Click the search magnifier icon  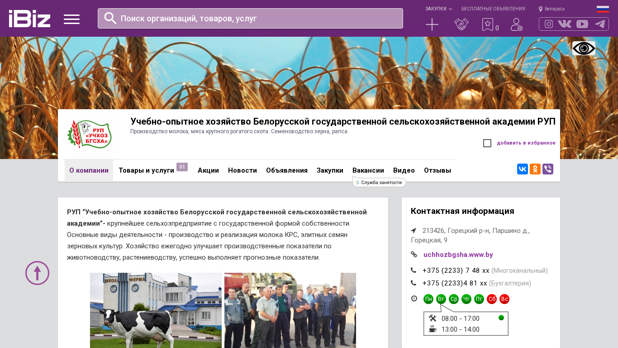[110, 18]
